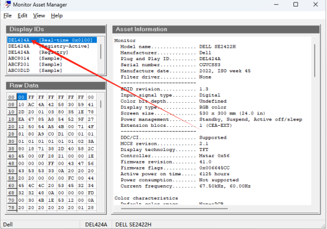Click raw data row offset 70
This screenshot has width=327, height=229.
[x=11, y=200]
